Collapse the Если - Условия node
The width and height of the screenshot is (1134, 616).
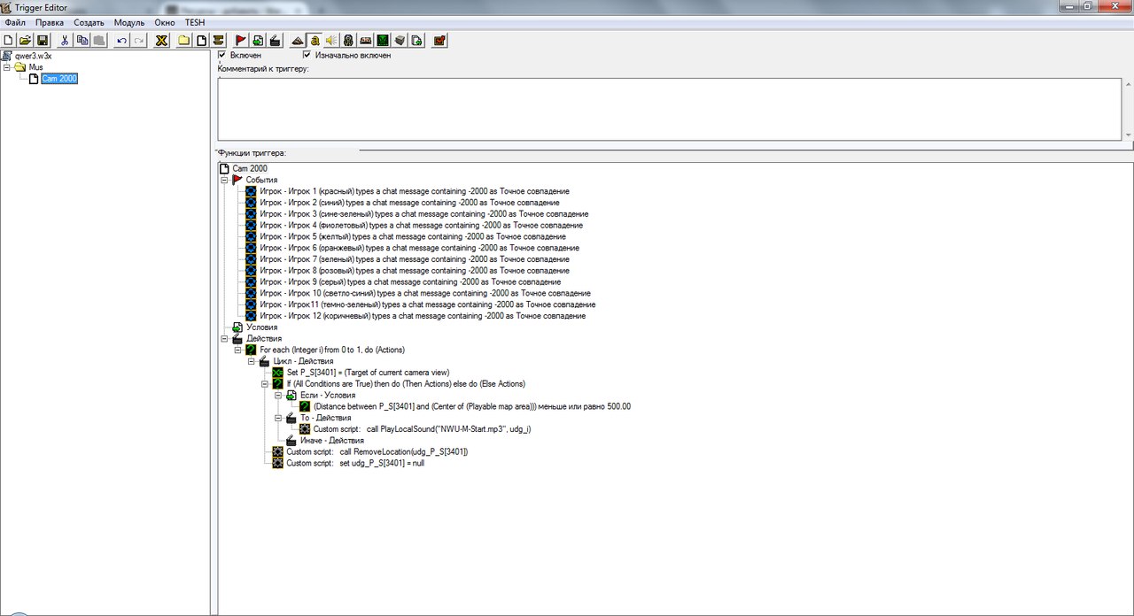pos(278,396)
